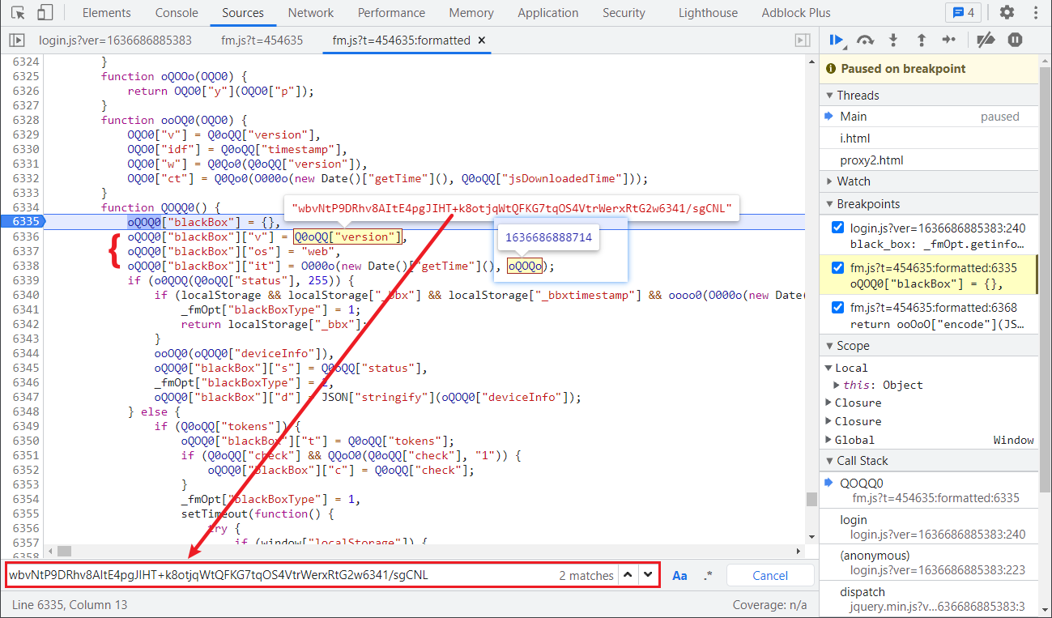The height and width of the screenshot is (618, 1052).
Task: Click the Step debugger arrow icon
Action: click(x=949, y=40)
